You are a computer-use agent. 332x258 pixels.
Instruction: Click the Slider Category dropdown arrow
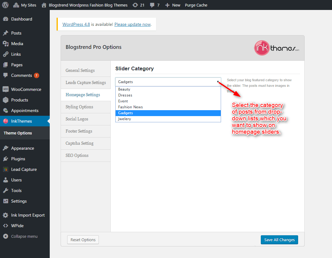[x=218, y=82]
